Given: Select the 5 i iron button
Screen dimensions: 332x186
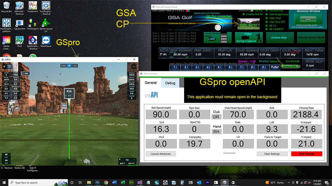Looking at the screenshot, I should 220,67.
